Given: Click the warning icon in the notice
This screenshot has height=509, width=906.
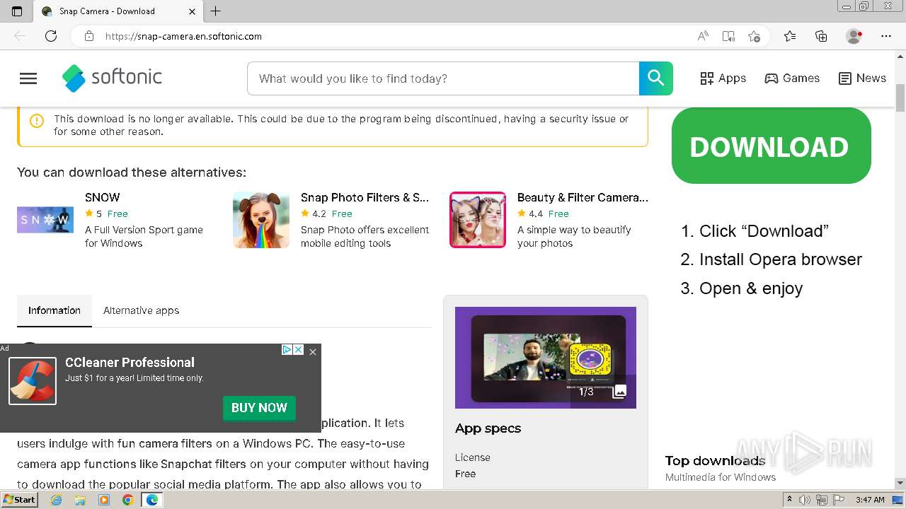Looking at the screenshot, I should point(37,121).
